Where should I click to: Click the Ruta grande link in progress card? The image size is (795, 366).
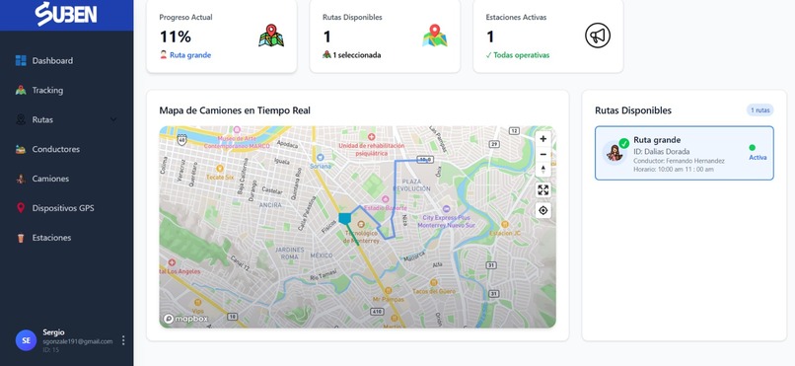pos(190,55)
